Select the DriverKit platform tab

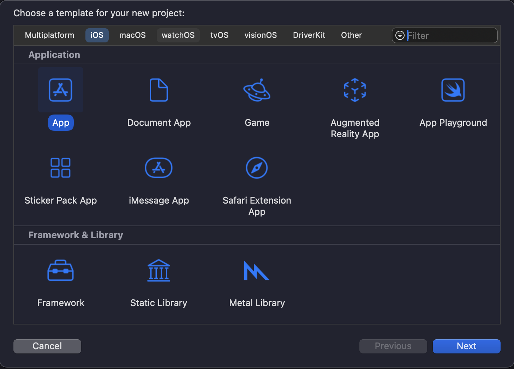click(x=309, y=35)
